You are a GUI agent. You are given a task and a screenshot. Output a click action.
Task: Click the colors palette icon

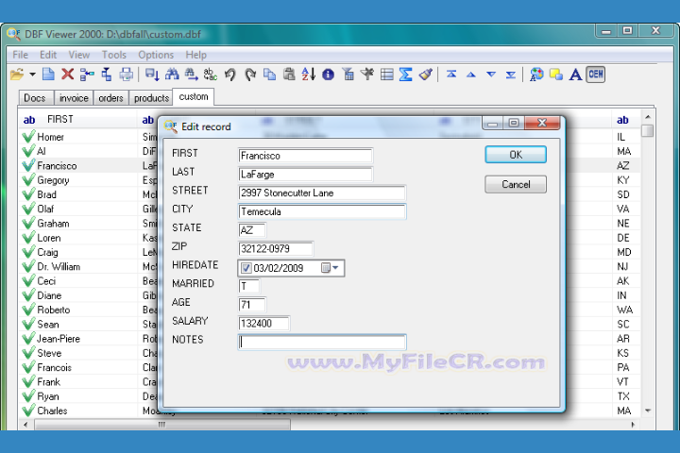536,75
